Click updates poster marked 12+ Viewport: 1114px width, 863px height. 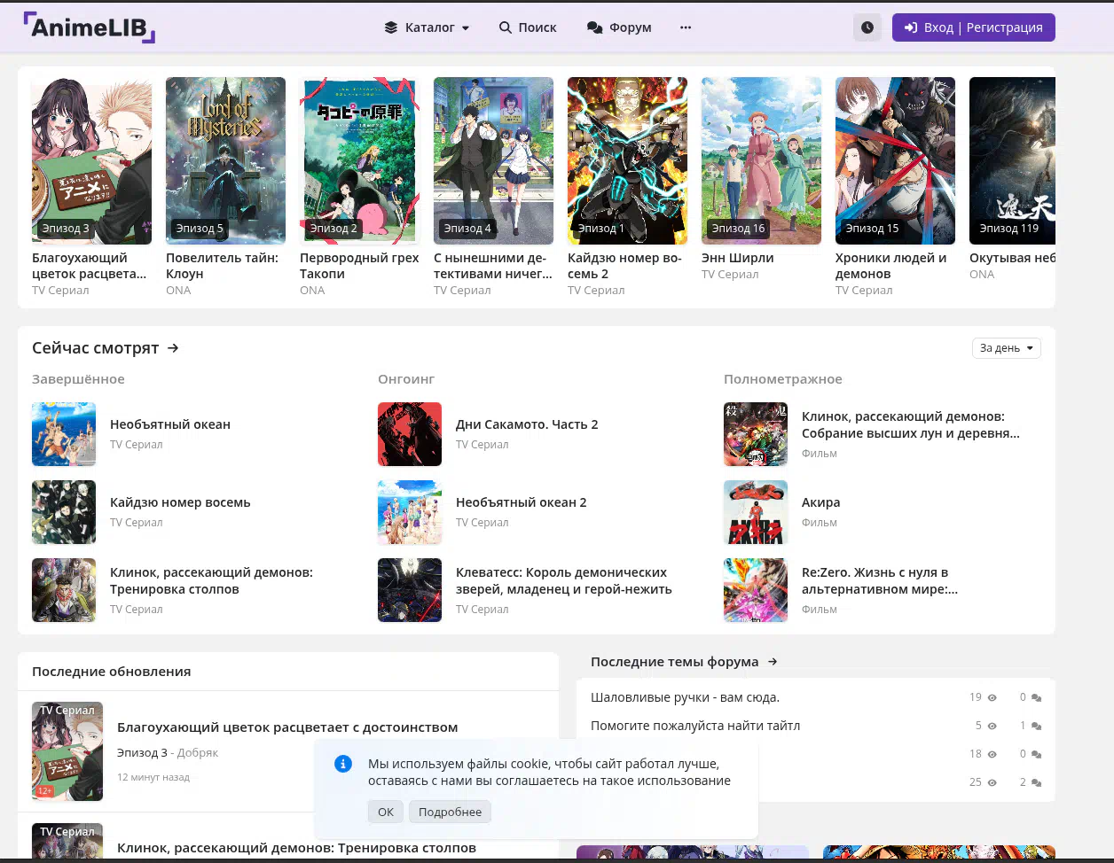[67, 751]
